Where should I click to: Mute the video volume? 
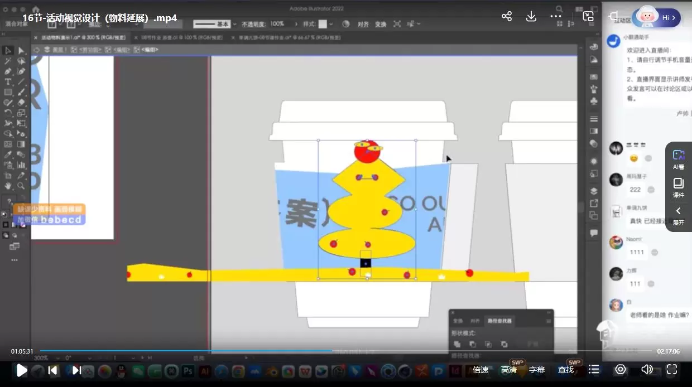coord(647,369)
